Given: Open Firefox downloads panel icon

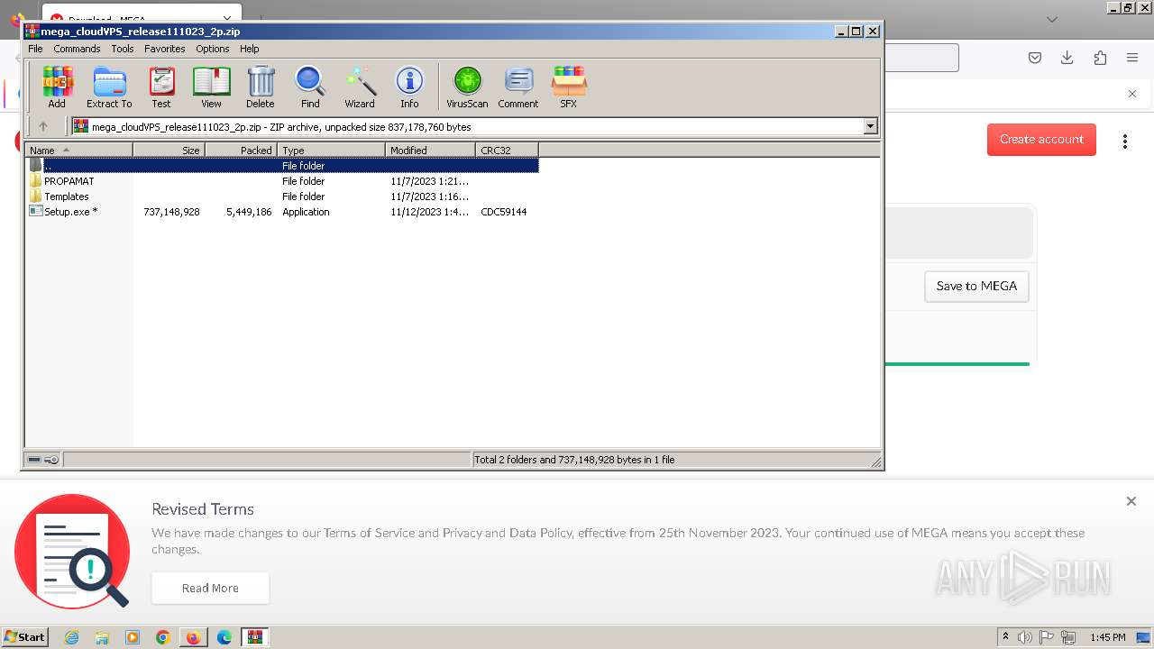Looking at the screenshot, I should [1067, 58].
